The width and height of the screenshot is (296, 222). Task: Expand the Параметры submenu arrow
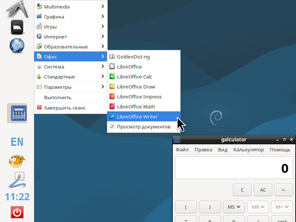tap(103, 87)
